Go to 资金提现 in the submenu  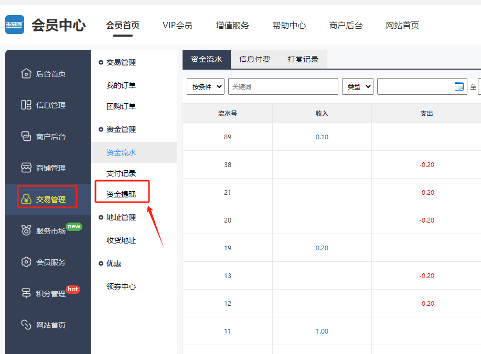[x=121, y=194]
